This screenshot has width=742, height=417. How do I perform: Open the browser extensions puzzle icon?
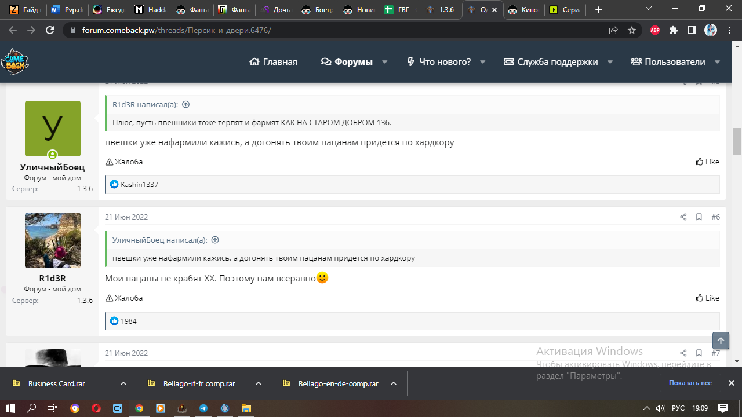pos(674,30)
